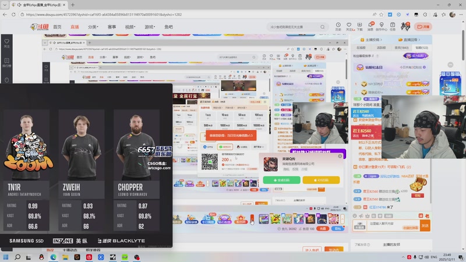Open a new browser tab with plus
The height and width of the screenshot is (262, 466).
pyautogui.click(x=73, y=5)
